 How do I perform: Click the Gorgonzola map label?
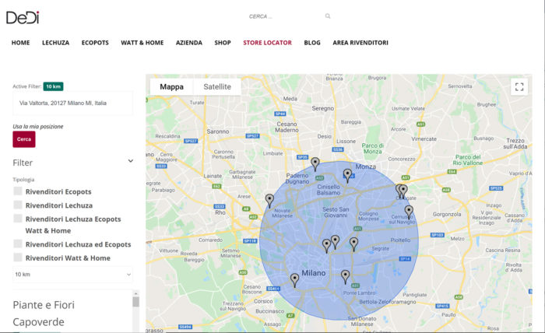[447, 214]
